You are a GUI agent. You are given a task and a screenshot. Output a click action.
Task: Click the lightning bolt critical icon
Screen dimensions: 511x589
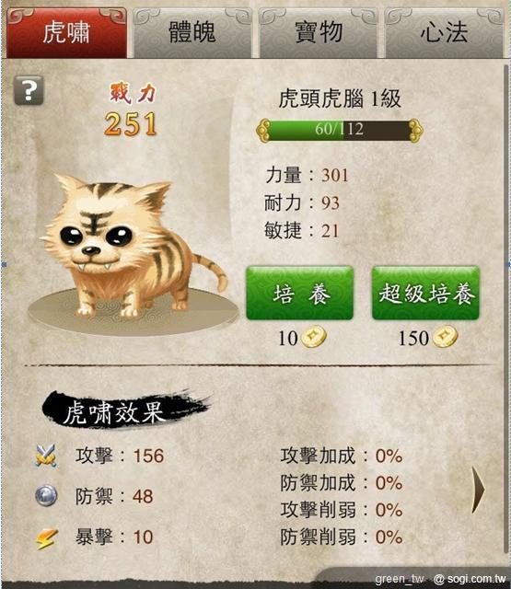point(47,538)
